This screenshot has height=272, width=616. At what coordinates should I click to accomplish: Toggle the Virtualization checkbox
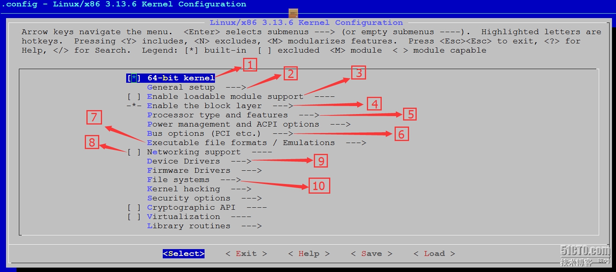coord(134,217)
